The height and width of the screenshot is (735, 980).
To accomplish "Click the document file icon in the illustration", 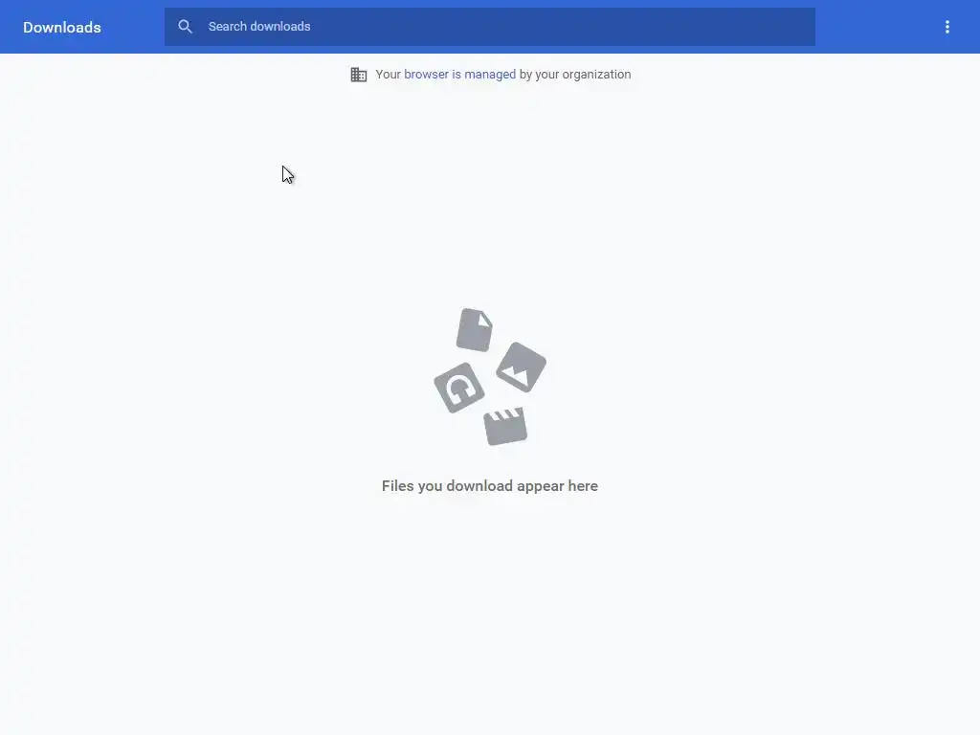I will 475,330.
